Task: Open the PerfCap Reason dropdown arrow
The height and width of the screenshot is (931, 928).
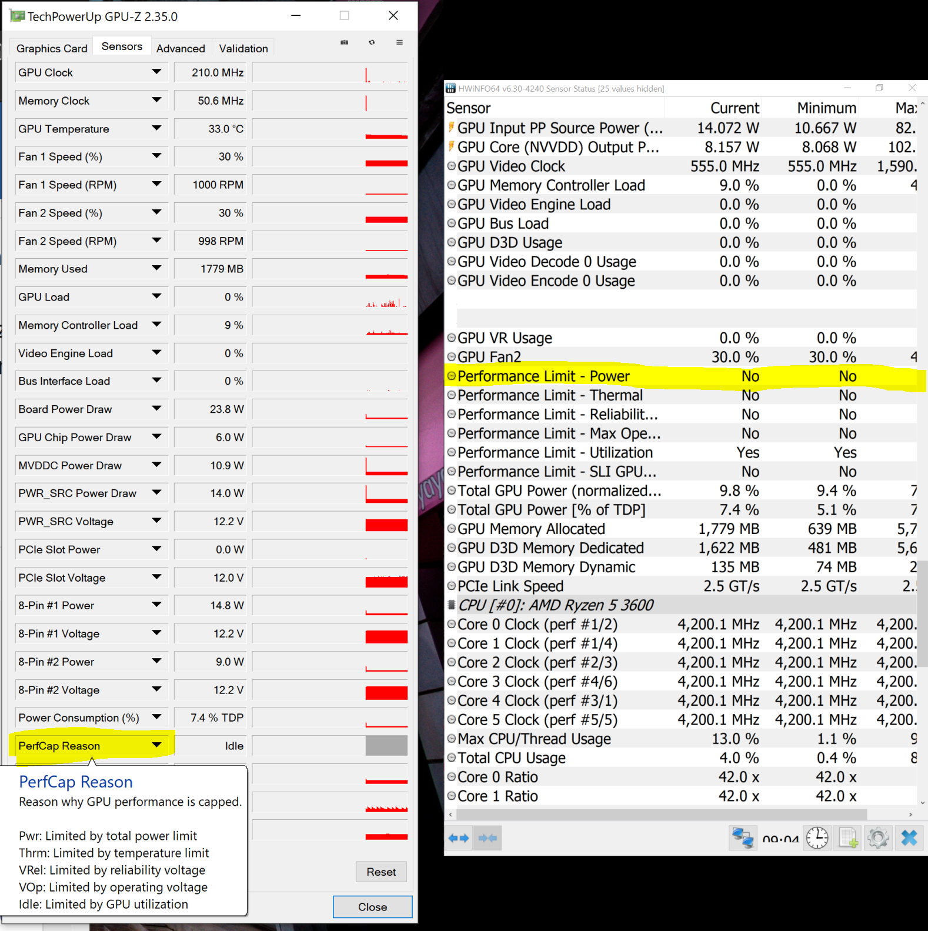Action: (x=156, y=745)
